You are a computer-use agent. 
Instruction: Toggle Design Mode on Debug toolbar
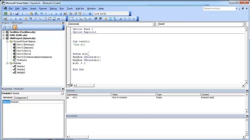(x=5, y=19)
